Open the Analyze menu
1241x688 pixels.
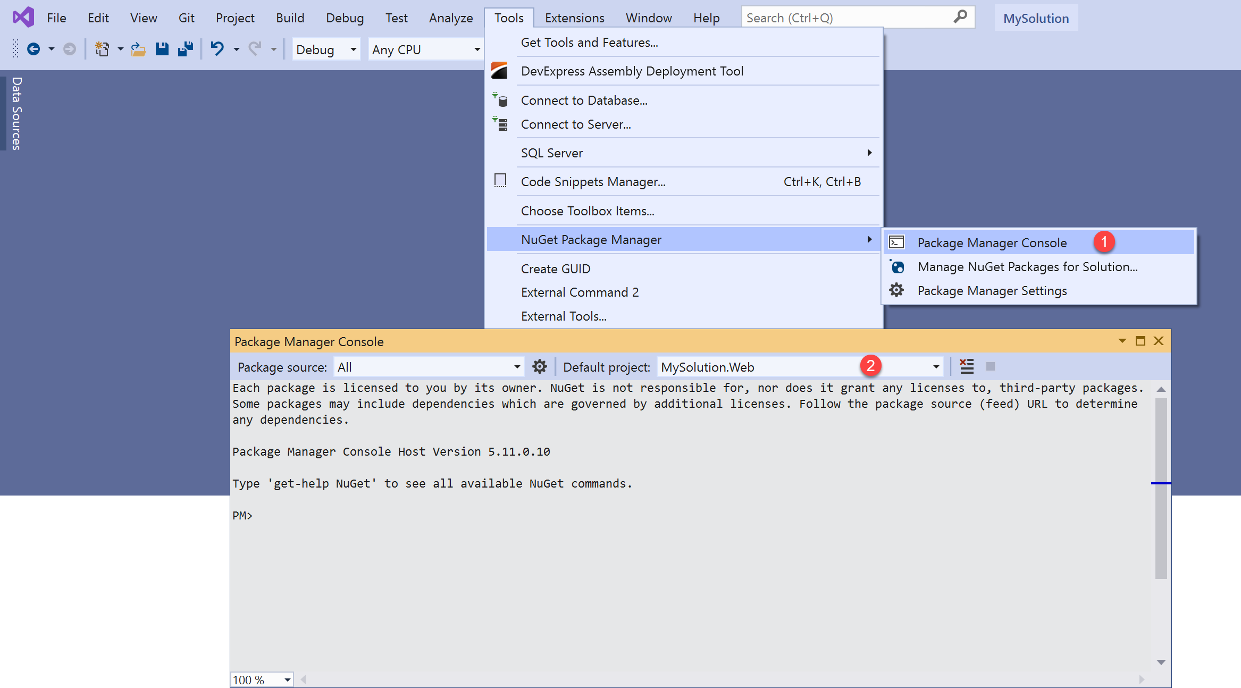click(451, 18)
